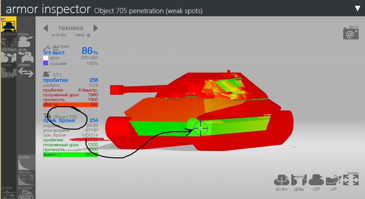Swap tanks with обмен arrows

pos(26,70)
